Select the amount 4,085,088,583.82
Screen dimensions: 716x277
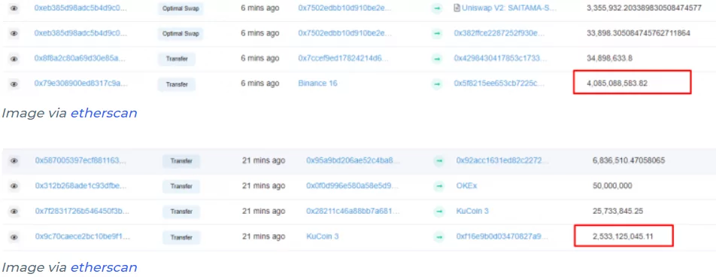coord(617,84)
